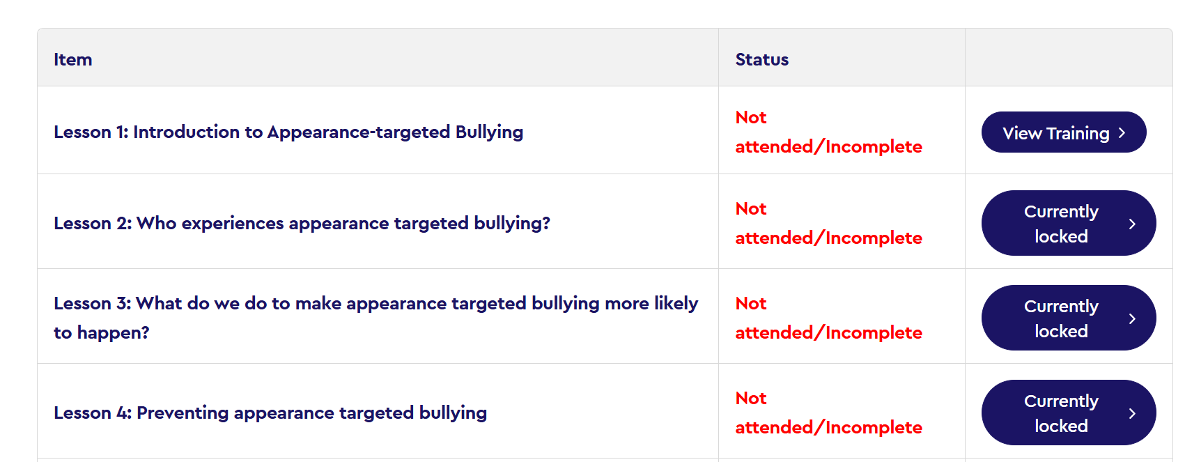Viewport: 1185px width, 462px height.
Task: Open Lesson 1: Introduction to Appearance-targeted Bullying
Action: click(x=288, y=132)
